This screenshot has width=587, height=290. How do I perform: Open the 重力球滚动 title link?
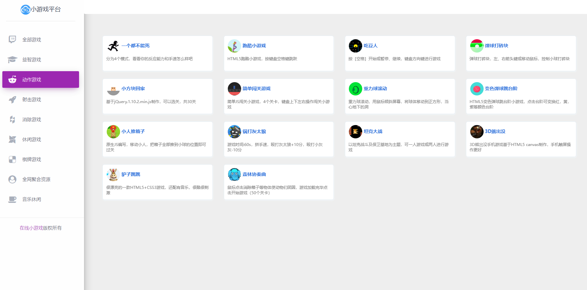(375, 88)
